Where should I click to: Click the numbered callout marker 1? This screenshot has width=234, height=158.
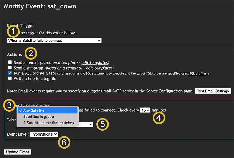click(x=13, y=32)
